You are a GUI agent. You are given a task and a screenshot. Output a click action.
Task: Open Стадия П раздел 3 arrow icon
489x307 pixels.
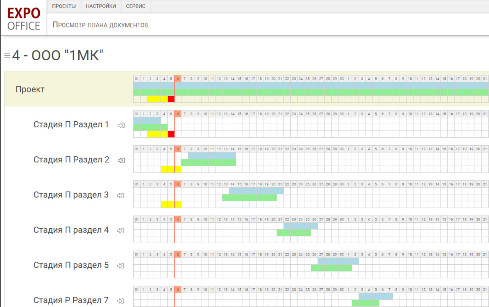pyautogui.click(x=121, y=195)
